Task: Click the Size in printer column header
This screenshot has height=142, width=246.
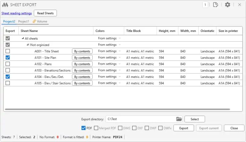Action: [229, 31]
